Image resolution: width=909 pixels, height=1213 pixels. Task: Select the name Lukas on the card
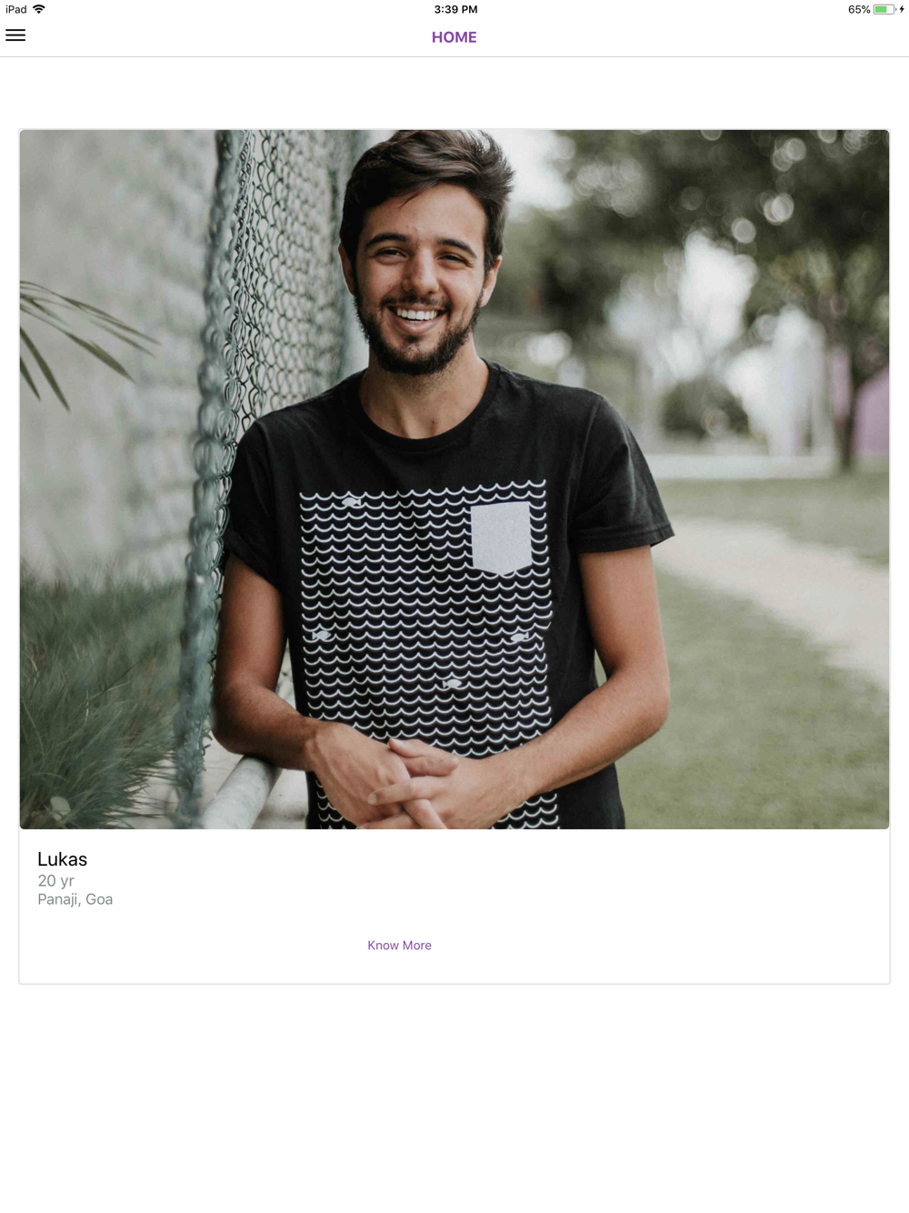62,859
